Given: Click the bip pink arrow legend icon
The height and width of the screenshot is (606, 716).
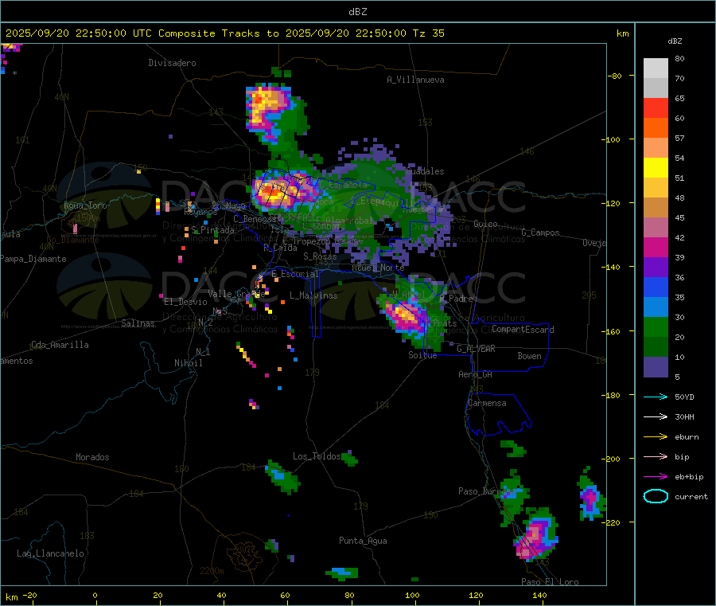Looking at the screenshot, I should coord(656,456).
